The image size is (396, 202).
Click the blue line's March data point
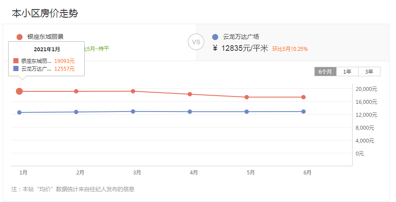pyautogui.click(x=133, y=112)
